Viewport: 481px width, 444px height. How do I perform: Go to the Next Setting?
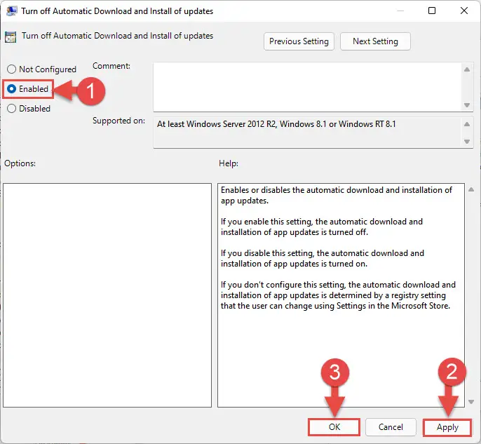pos(375,41)
